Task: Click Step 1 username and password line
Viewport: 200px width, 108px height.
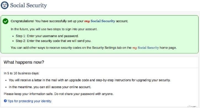Action: tap(47, 36)
